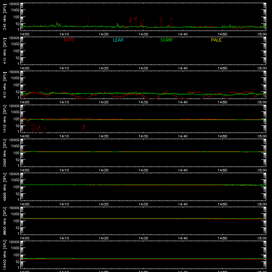This screenshot has height=272, width=272.
Task: Click the red SVTO station label
Action: point(69,40)
